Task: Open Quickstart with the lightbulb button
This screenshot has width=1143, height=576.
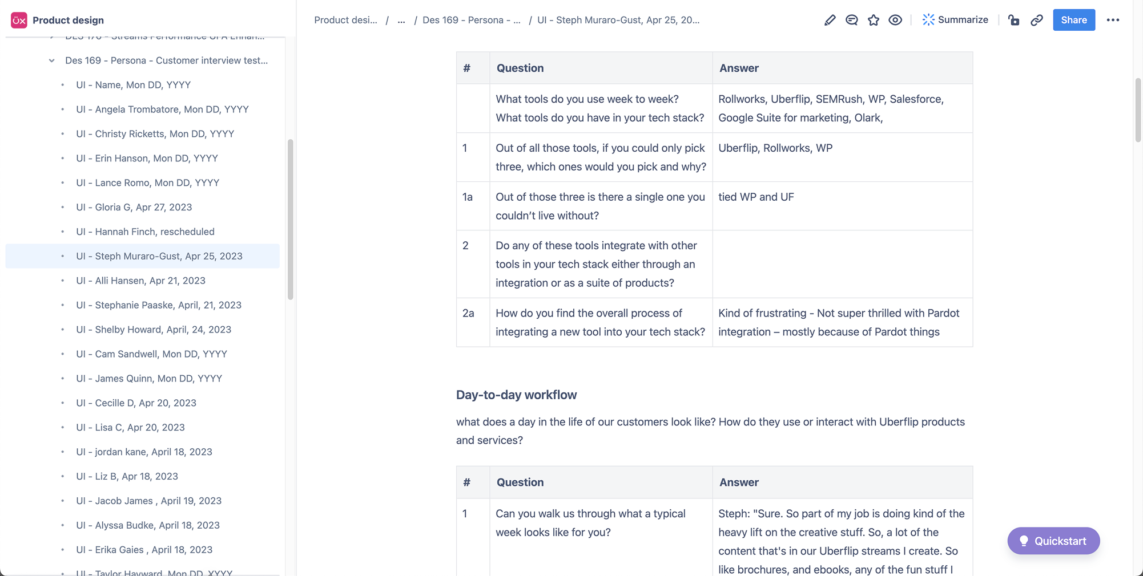Action: click(1053, 541)
